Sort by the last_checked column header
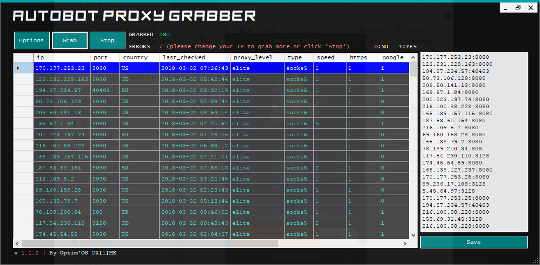 [195, 57]
